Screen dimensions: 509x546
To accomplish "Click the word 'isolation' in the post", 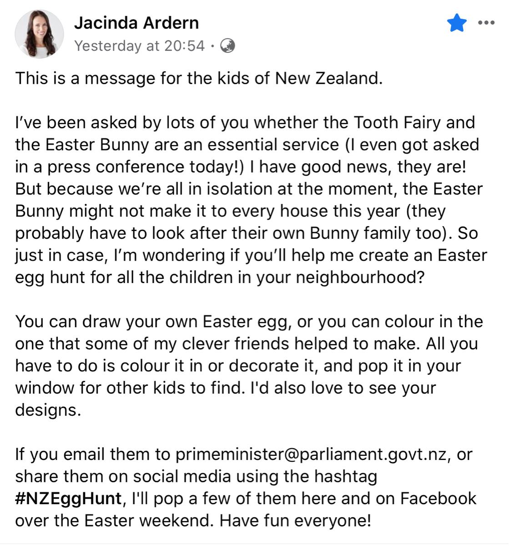I will 256,189.
